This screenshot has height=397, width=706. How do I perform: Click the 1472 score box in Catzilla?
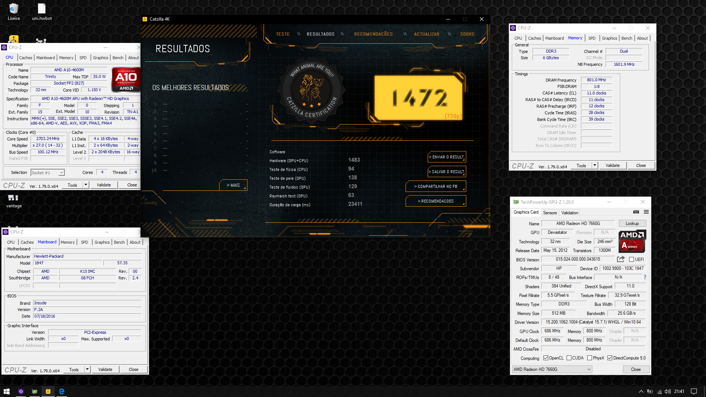(418, 98)
